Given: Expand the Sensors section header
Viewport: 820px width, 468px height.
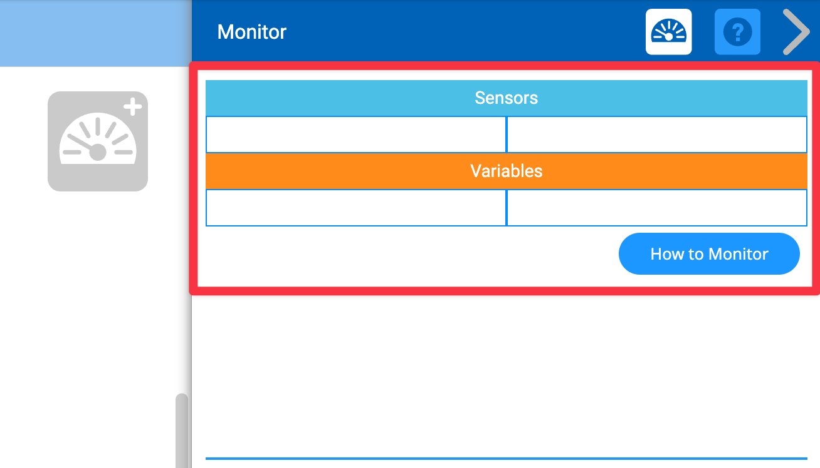Looking at the screenshot, I should click(506, 98).
